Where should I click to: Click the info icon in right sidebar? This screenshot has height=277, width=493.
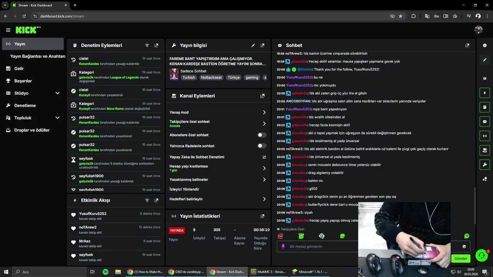[485, 45]
